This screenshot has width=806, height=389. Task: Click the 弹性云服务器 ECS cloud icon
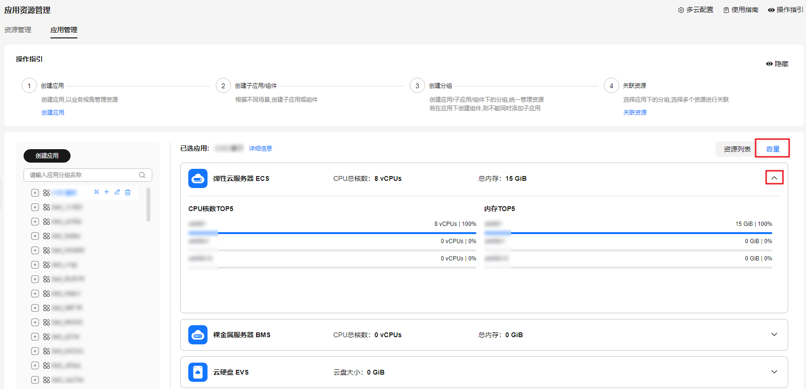coord(198,178)
